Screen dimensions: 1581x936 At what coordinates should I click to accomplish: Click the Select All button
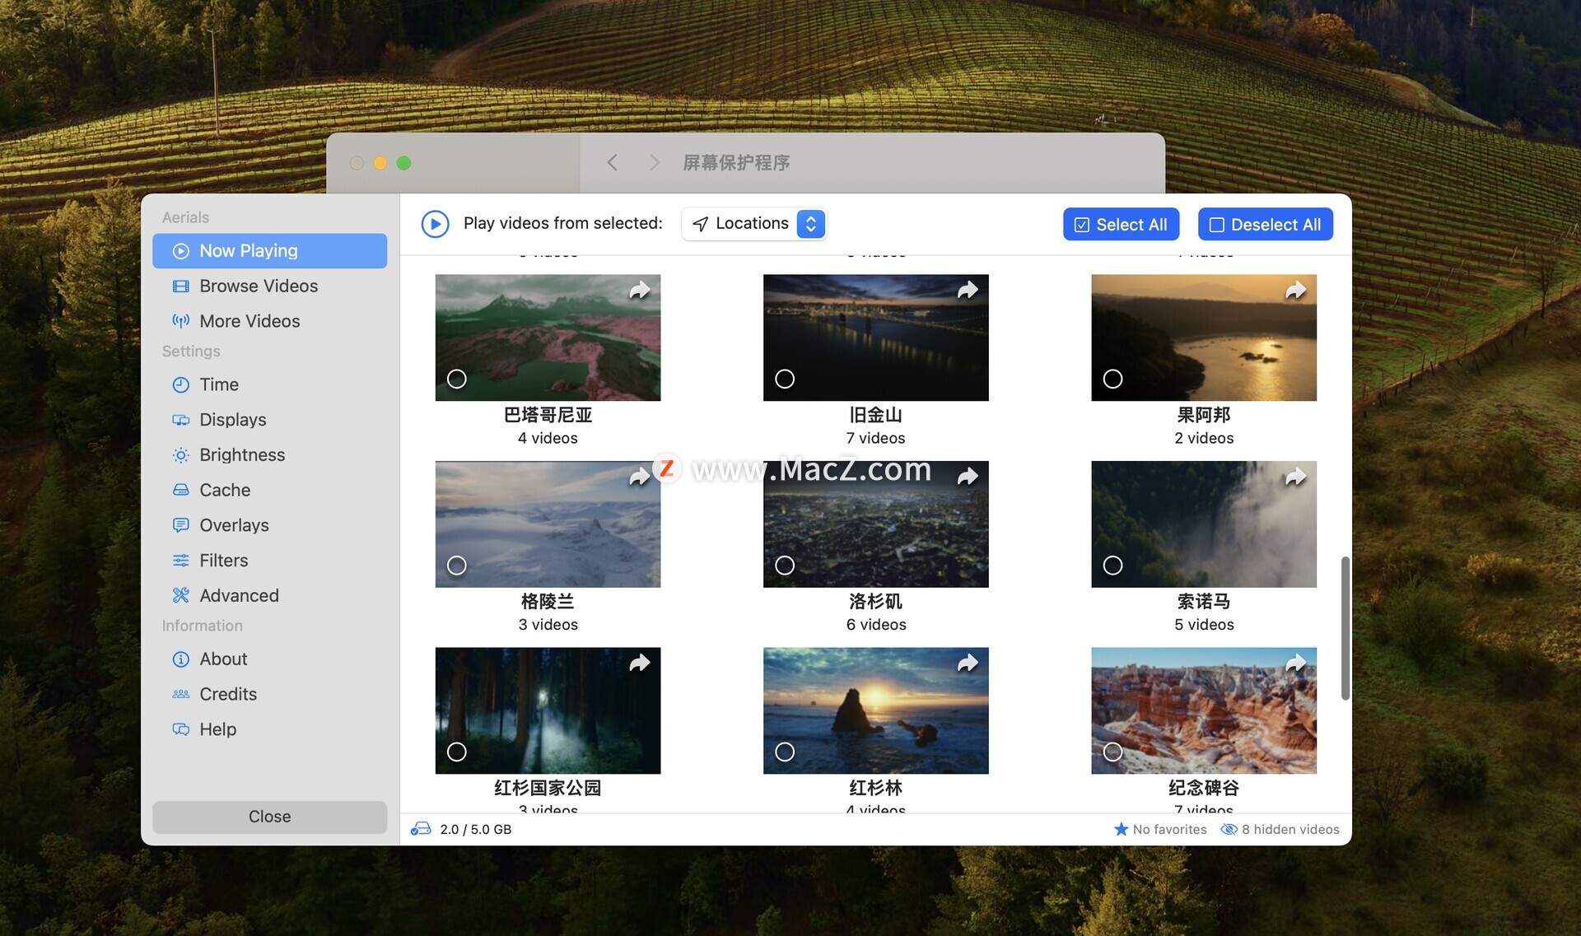(1121, 225)
